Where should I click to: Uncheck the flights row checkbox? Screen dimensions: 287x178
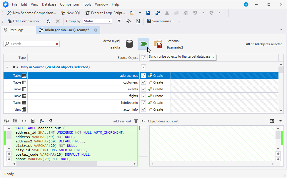pyautogui.click(x=143, y=96)
